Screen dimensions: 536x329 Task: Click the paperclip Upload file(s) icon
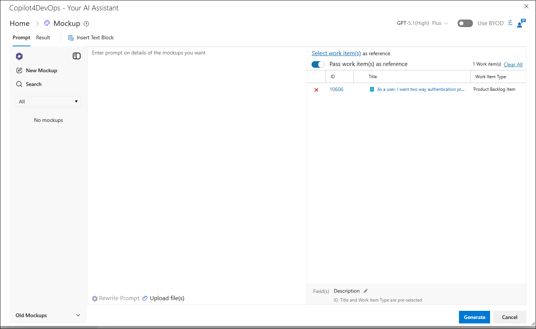coord(145,298)
